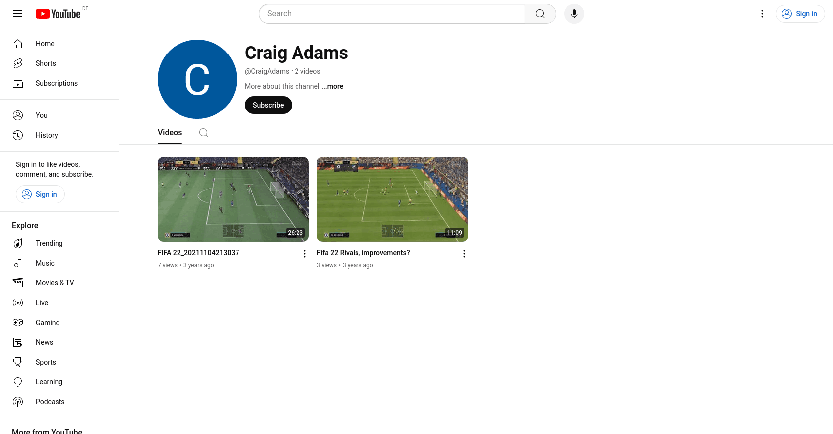Image resolution: width=833 pixels, height=434 pixels.
Task: Click the magnifier search button
Action: pyautogui.click(x=540, y=14)
